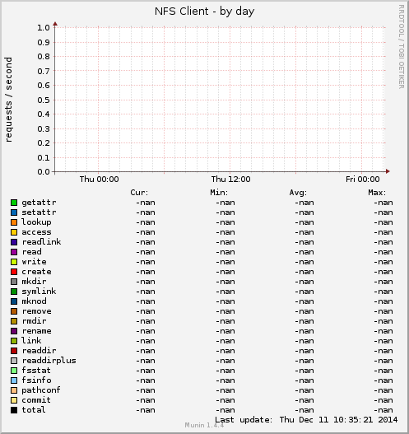Screen dimensions: 409x434
Task: Click the requests / second axis label
Action: 8,100
